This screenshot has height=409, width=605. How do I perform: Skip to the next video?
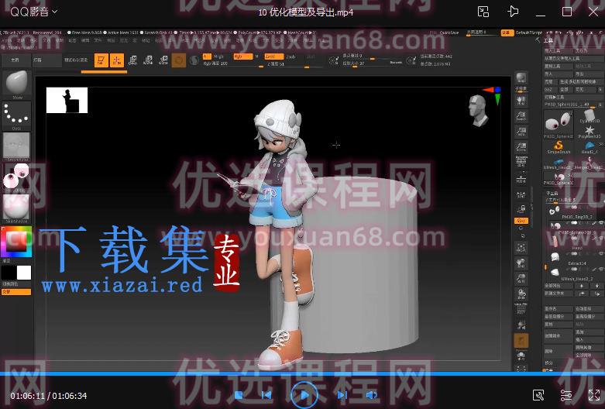[x=342, y=395]
